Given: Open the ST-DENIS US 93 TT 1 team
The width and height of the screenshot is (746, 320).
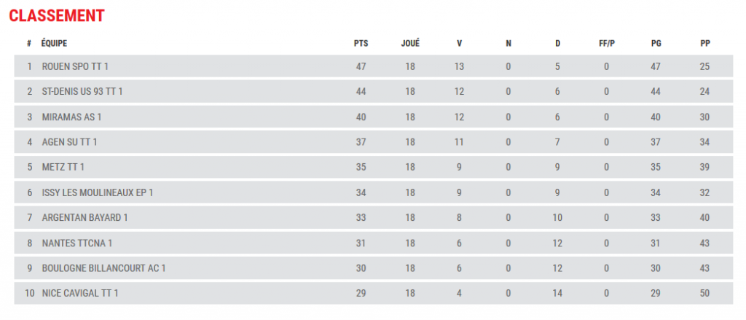Looking at the screenshot, I should click(x=82, y=92).
